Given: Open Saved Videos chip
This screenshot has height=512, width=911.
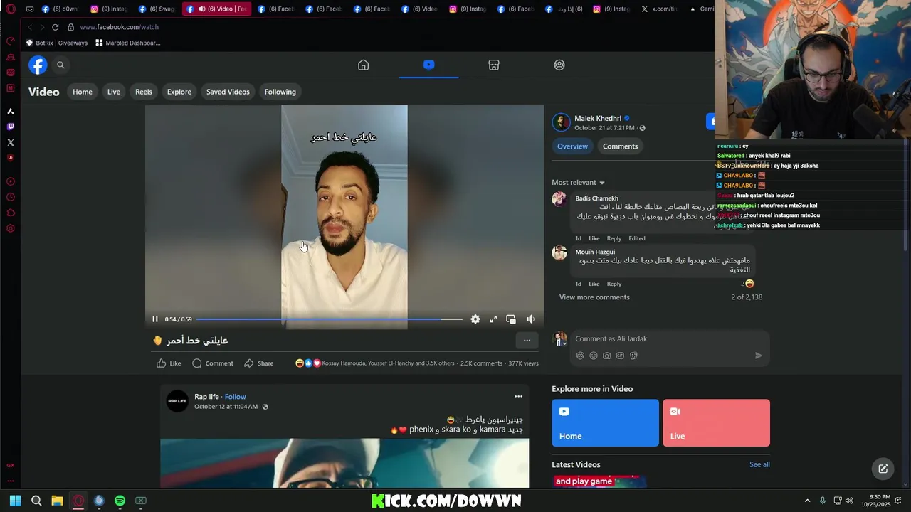Looking at the screenshot, I should point(228,92).
